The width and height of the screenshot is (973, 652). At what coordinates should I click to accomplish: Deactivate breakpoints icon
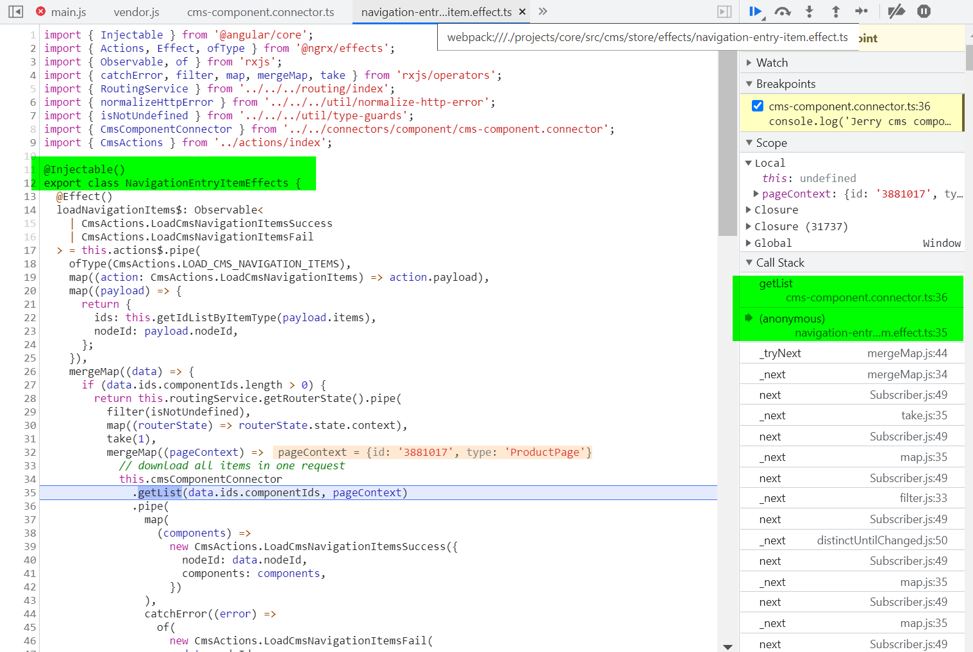[x=897, y=12]
